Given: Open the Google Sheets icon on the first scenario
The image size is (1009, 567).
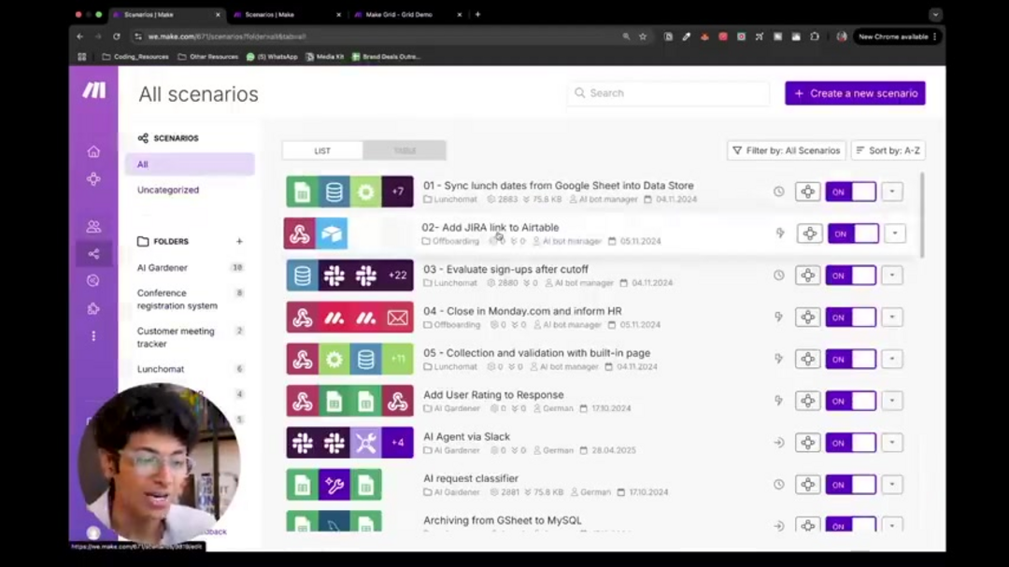Looking at the screenshot, I should coord(301,191).
